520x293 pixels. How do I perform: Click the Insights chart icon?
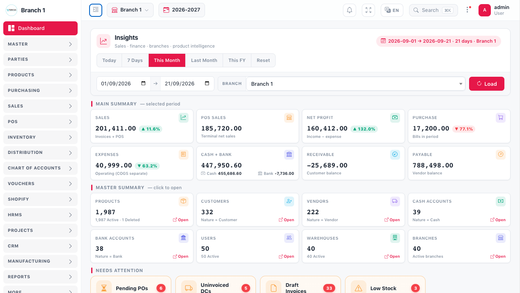pos(104,41)
